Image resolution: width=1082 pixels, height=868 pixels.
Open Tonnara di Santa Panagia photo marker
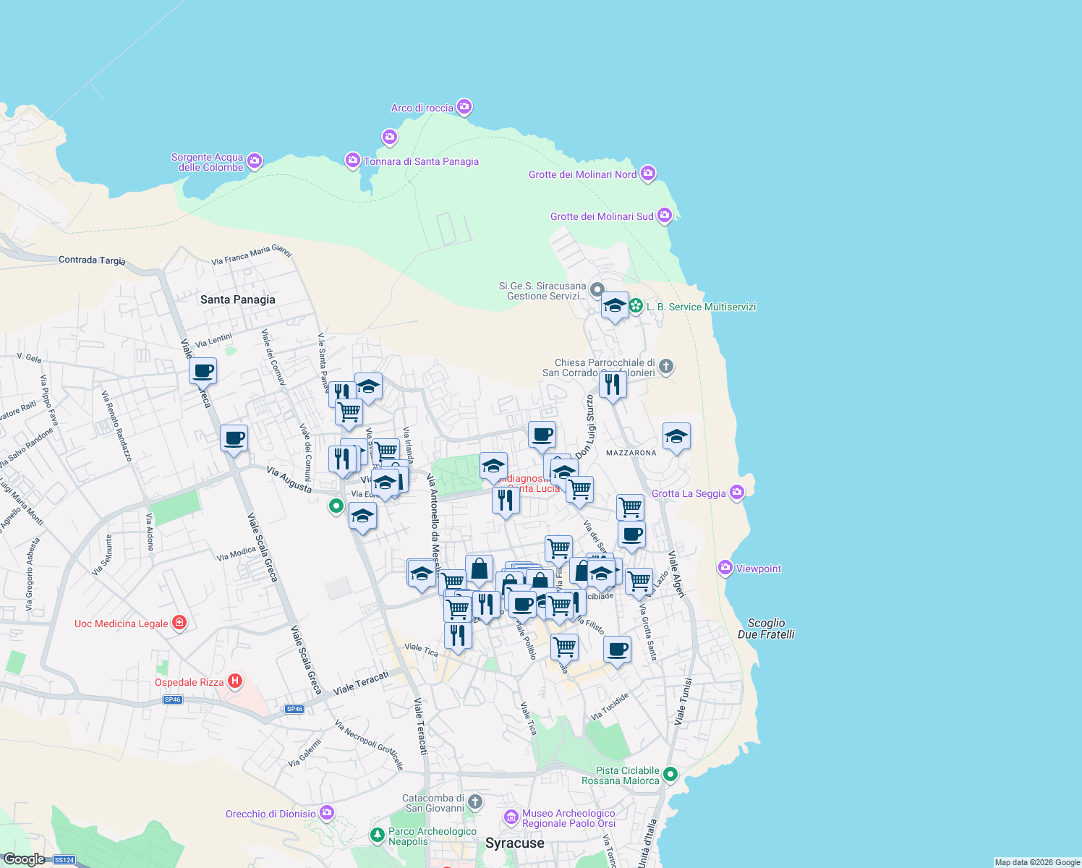coord(352,161)
